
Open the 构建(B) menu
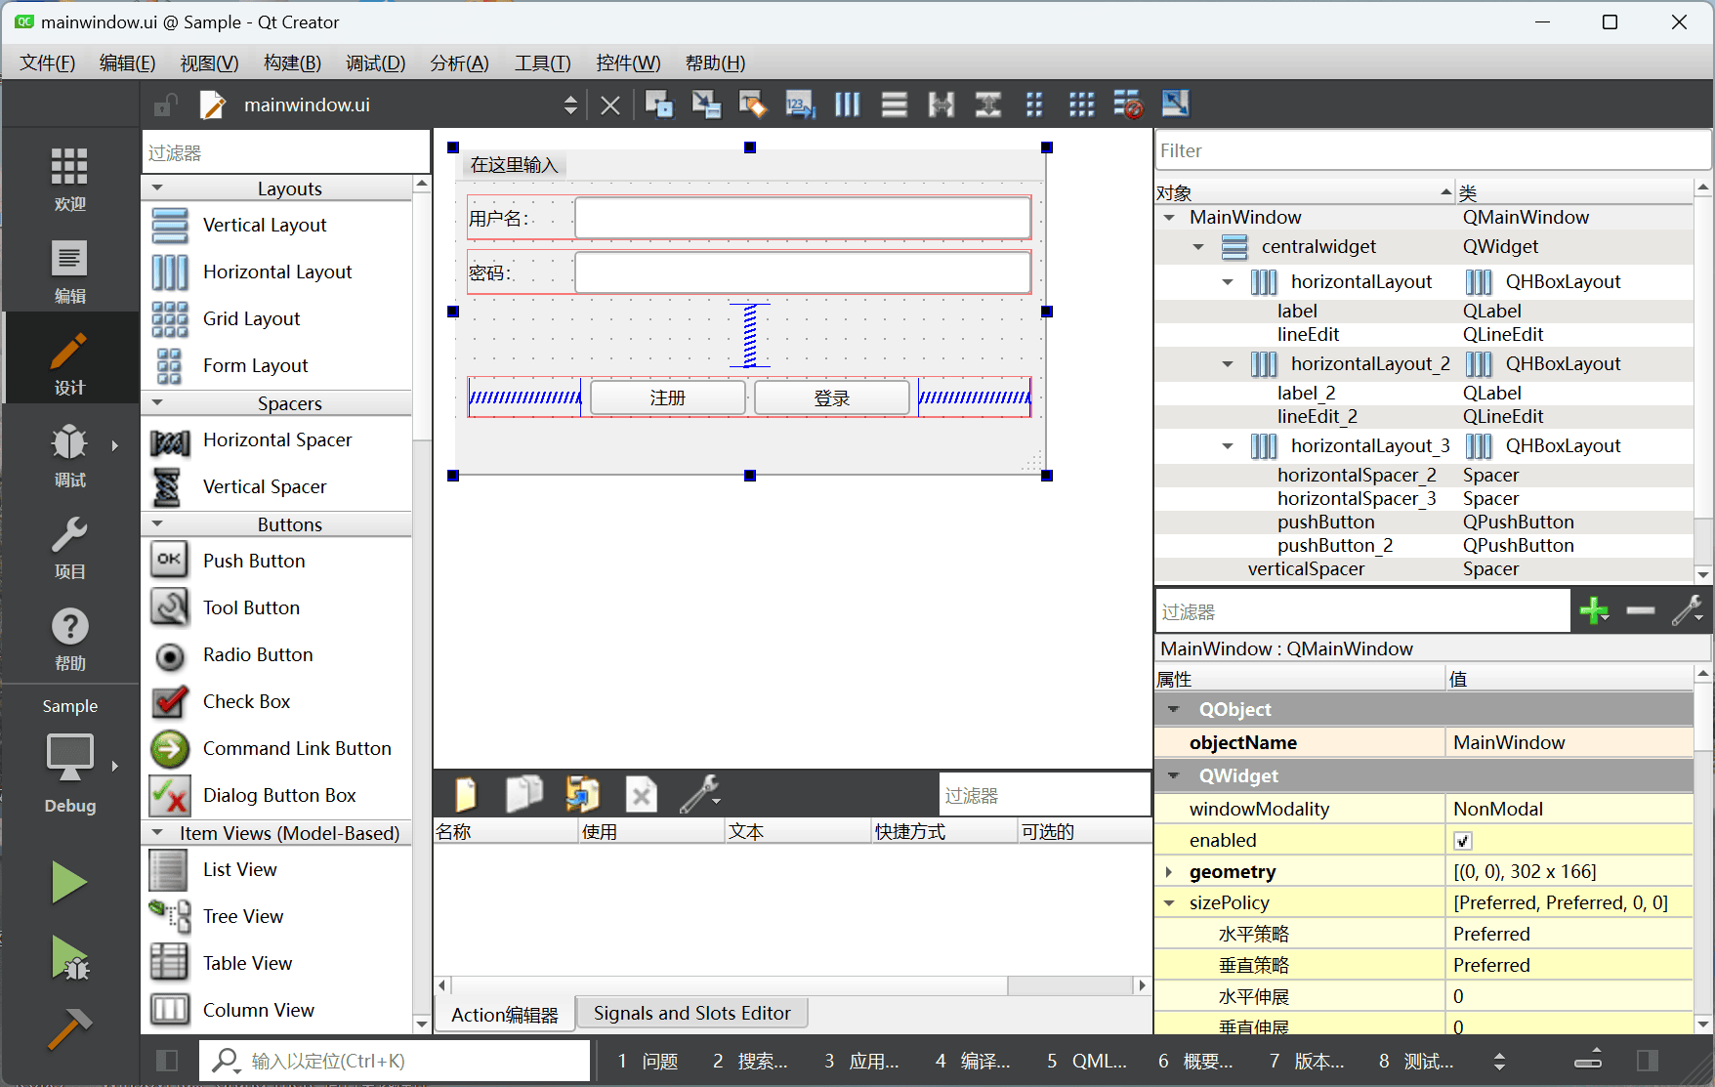pyautogui.click(x=292, y=63)
